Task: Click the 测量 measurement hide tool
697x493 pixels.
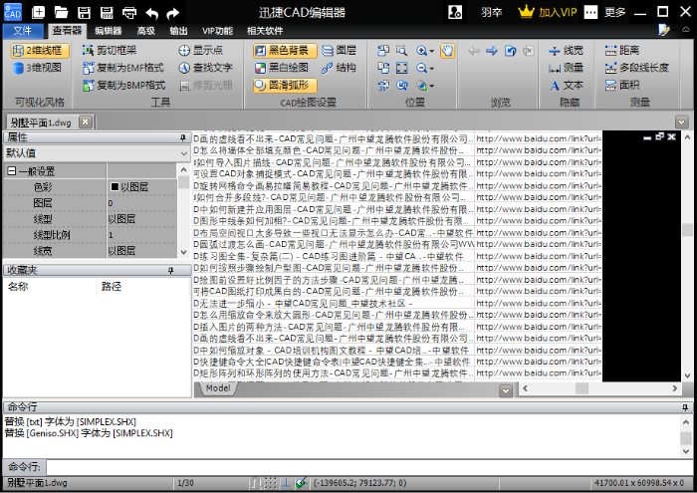Action: (566, 68)
